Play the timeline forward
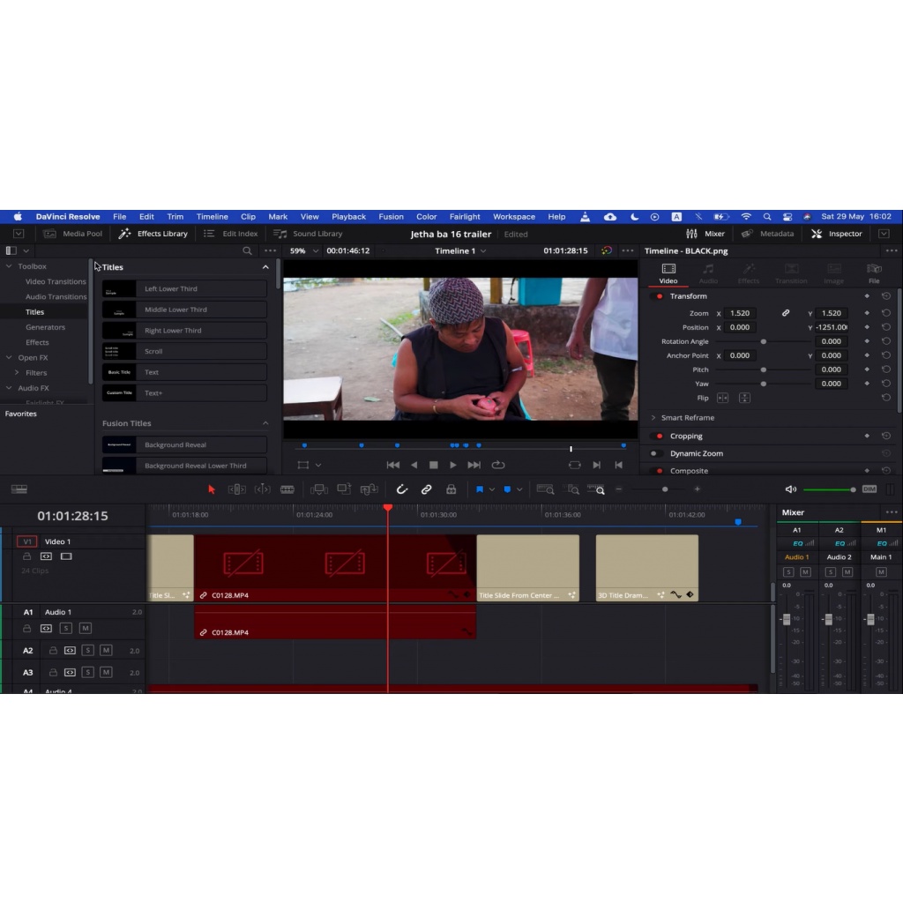This screenshot has width=903, height=903. [x=453, y=465]
